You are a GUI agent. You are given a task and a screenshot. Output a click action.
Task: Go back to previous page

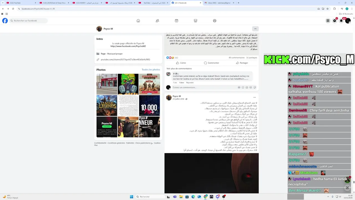pyautogui.click(x=3, y=9)
